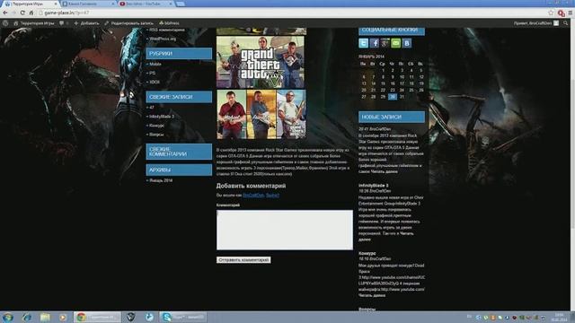Open the Chrome menu icon

(571, 13)
